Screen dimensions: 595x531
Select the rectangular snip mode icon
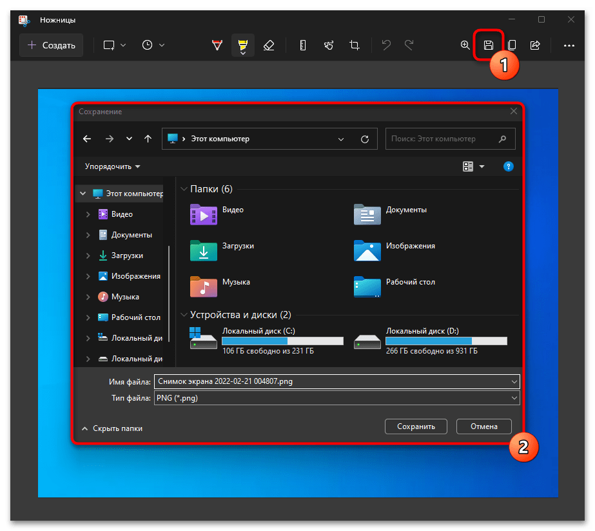click(109, 45)
